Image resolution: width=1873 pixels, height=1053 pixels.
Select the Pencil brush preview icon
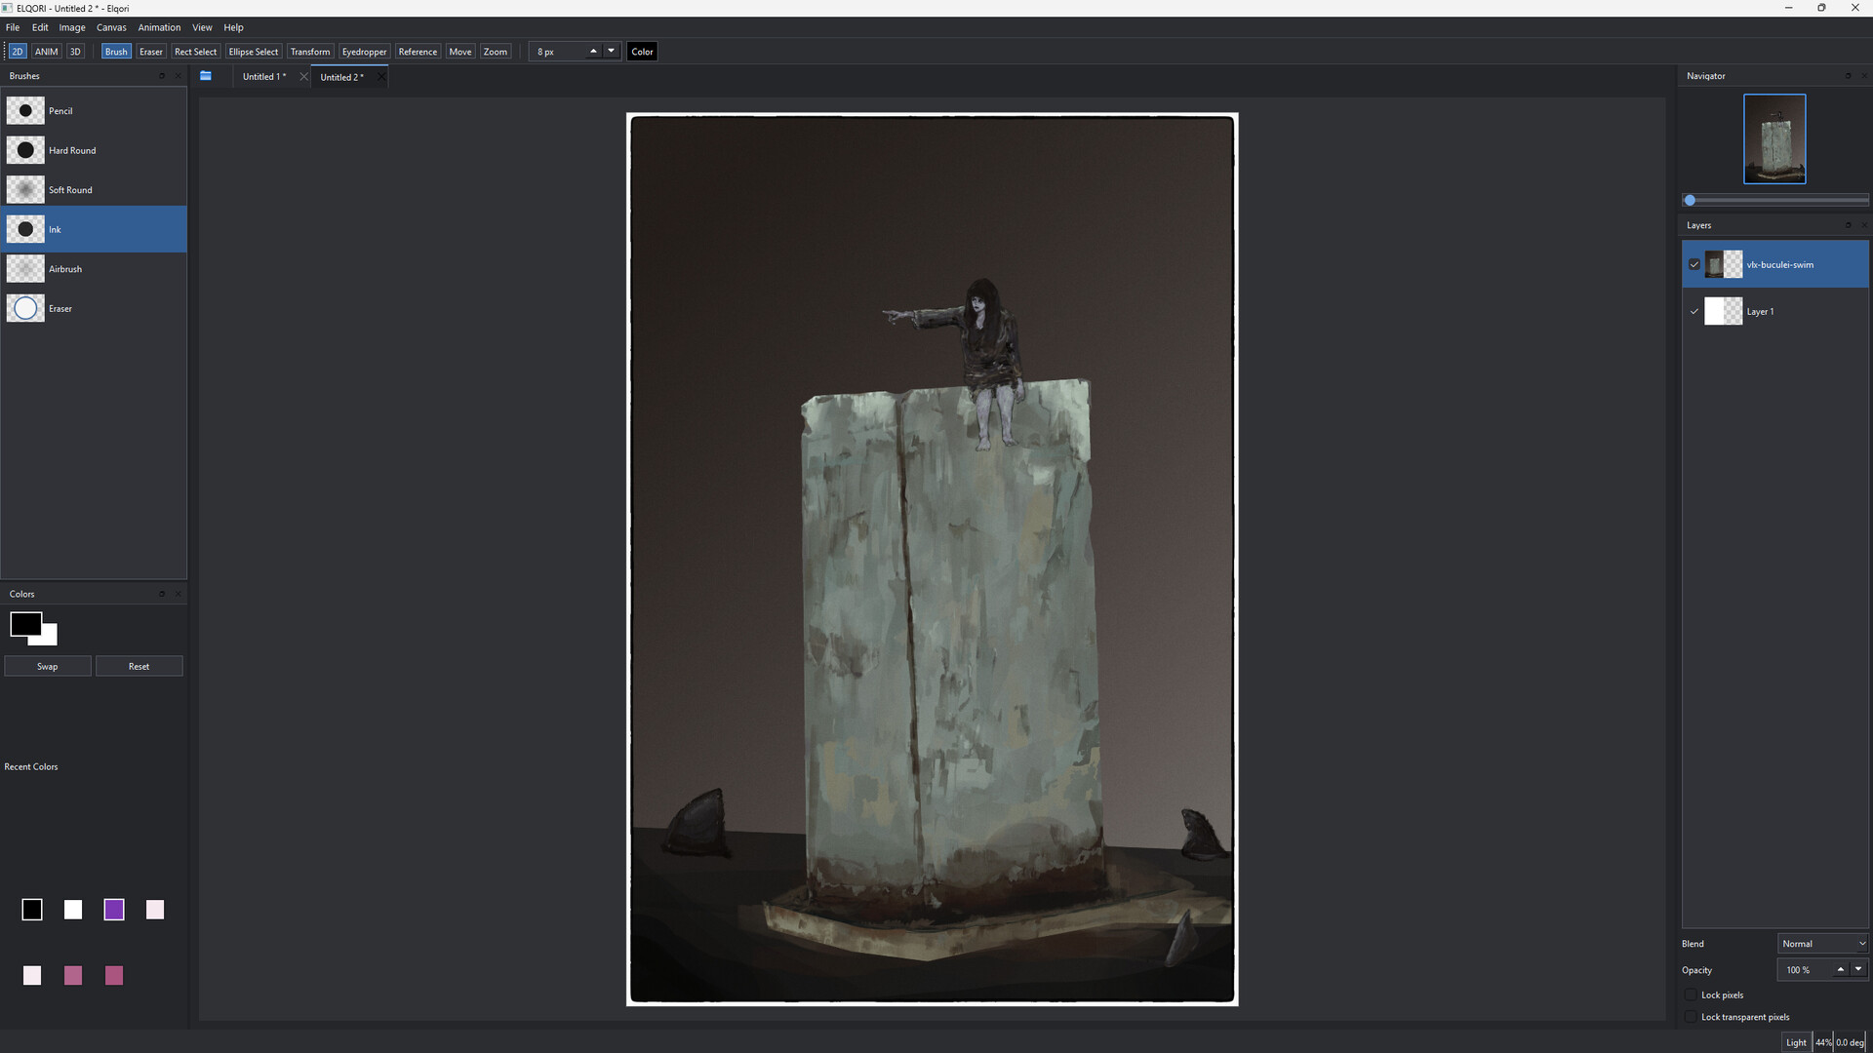25,110
